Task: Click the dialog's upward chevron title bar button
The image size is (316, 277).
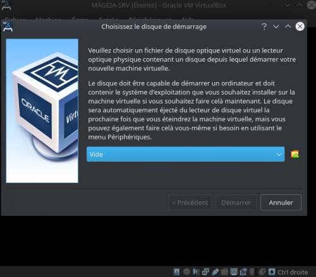Action: [x=288, y=27]
